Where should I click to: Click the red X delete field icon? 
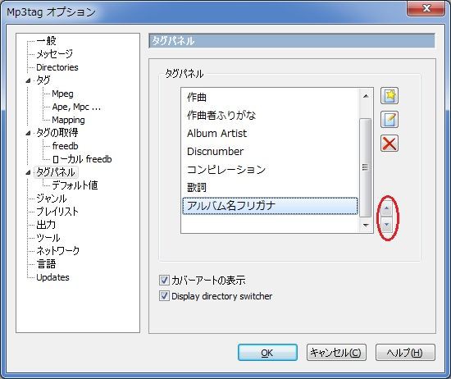[x=389, y=143]
